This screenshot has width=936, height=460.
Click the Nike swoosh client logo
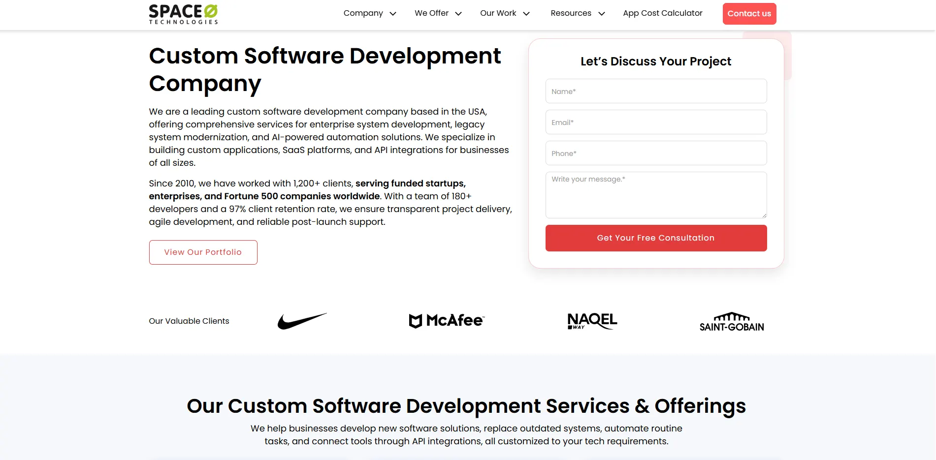(x=302, y=321)
